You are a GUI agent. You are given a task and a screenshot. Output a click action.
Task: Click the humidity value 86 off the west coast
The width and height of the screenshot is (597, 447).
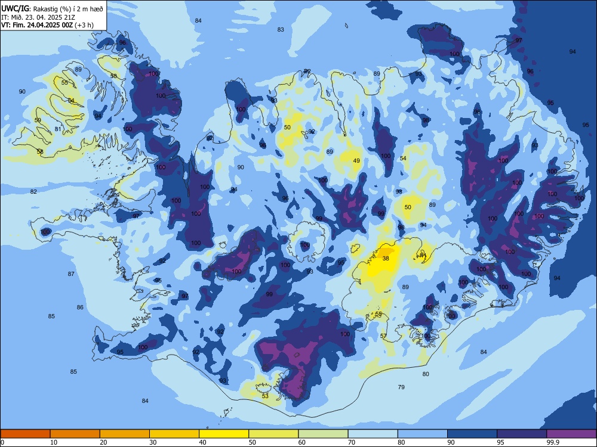(80, 308)
